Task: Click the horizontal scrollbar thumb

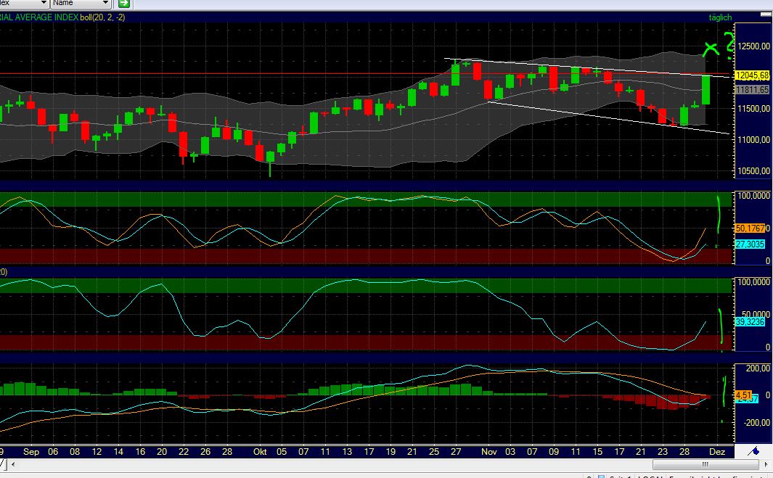Action: click(705, 464)
